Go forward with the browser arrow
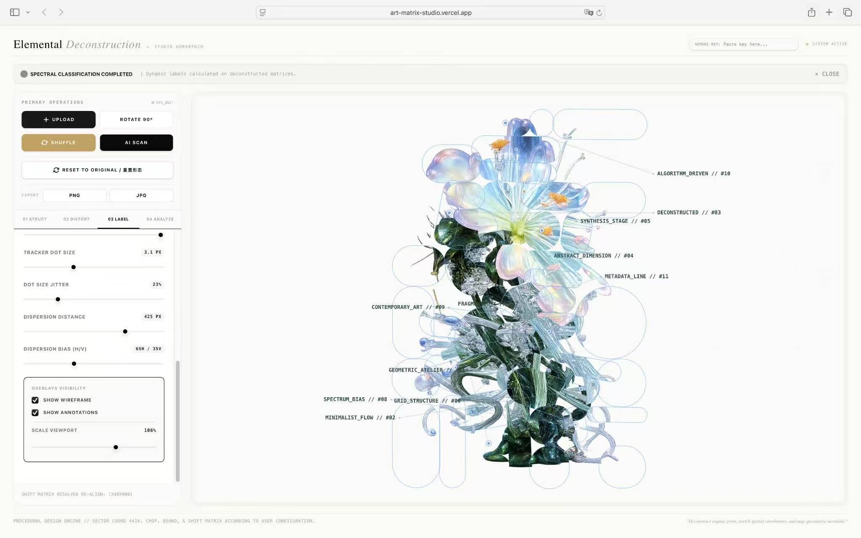Viewport: 861px width, 538px height. click(61, 12)
